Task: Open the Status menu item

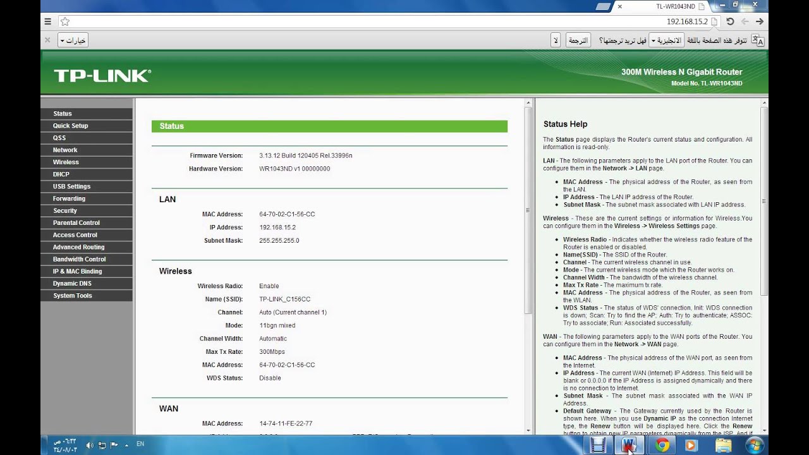Action: tap(87, 114)
